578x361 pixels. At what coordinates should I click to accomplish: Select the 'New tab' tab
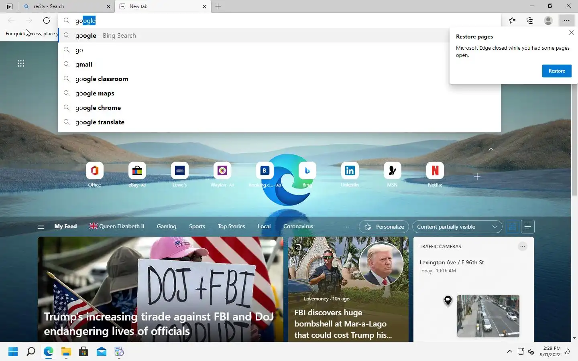click(163, 6)
